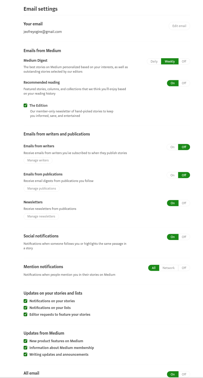The width and height of the screenshot is (203, 378).
Task: Uncheck New product features on Medium
Action: [25, 341]
